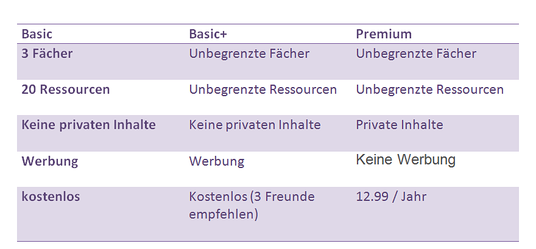Select the '20 Ressourcen' cell
This screenshot has width=536, height=249.
tap(66, 89)
